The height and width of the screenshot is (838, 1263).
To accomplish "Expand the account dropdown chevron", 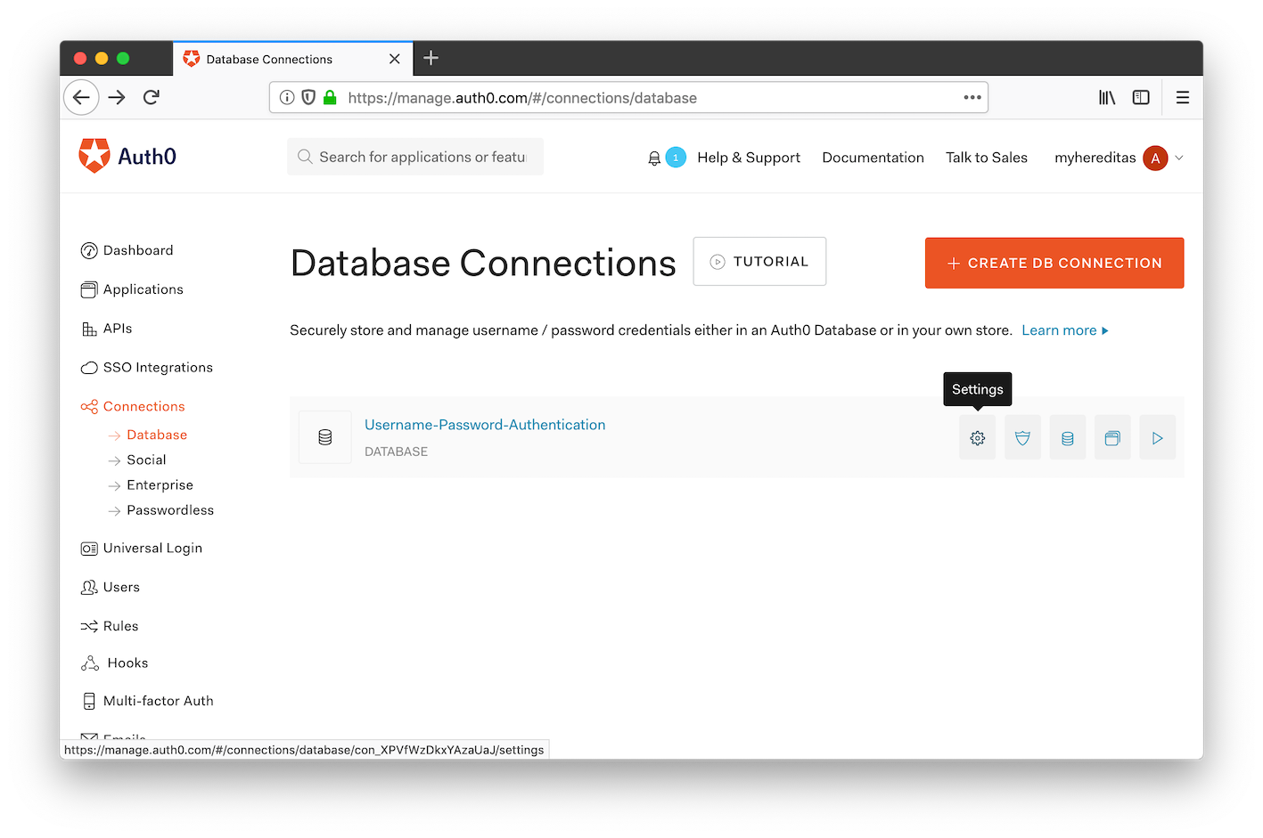I will [1179, 158].
